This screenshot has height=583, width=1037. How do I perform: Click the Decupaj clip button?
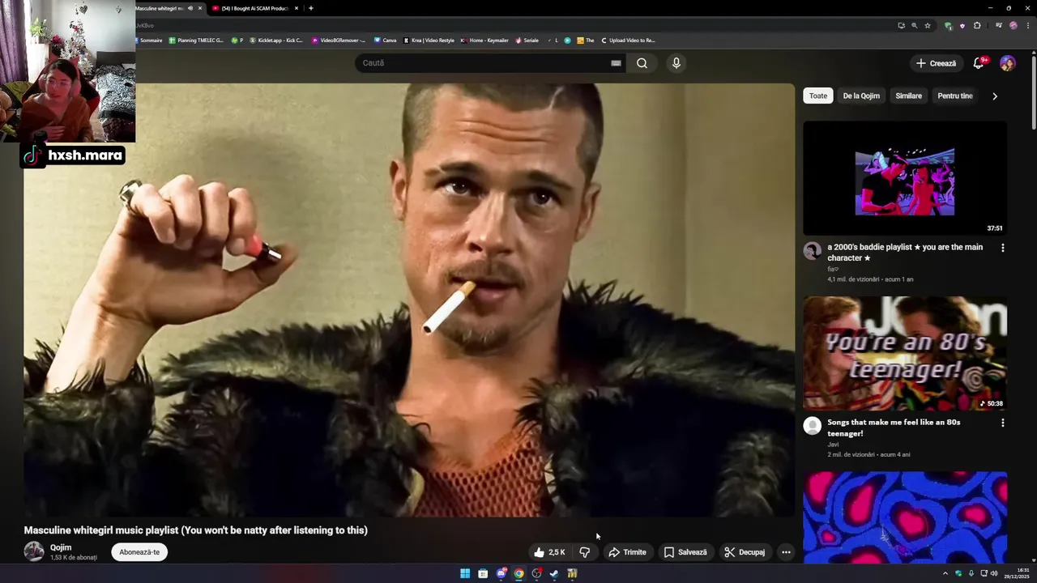(x=745, y=552)
